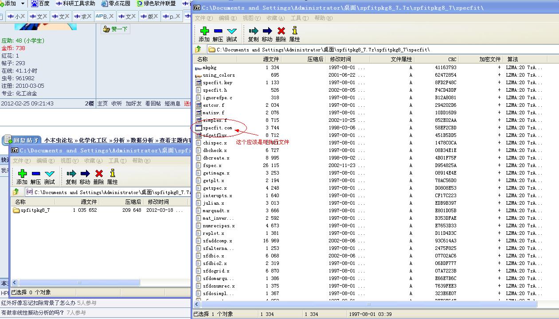Click the specfit.com executable file icon
Image resolution: width=559 pixels, height=319 pixels.
click(199, 128)
